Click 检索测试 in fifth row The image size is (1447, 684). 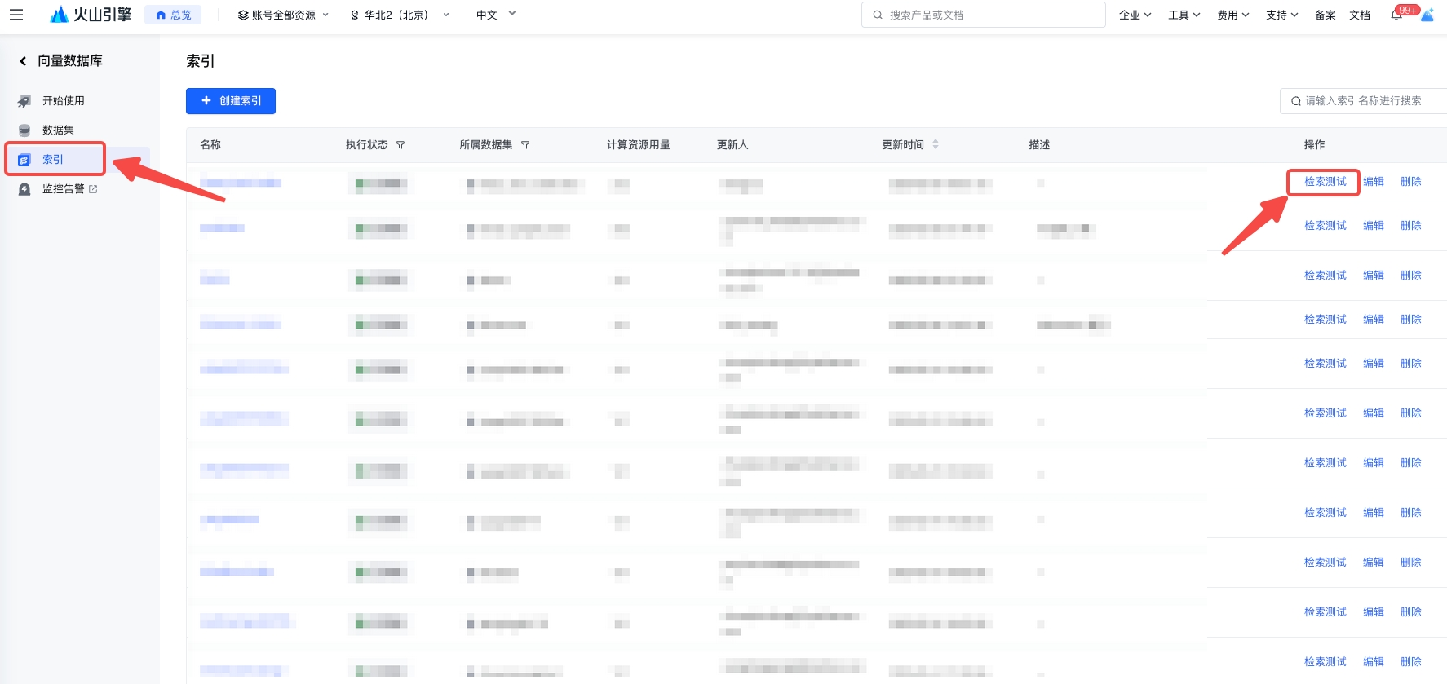pos(1325,364)
